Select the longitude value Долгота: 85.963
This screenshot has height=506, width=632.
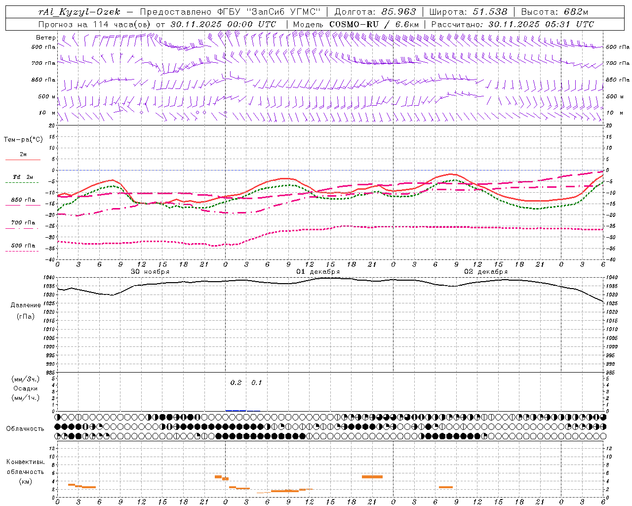pyautogui.click(x=375, y=12)
